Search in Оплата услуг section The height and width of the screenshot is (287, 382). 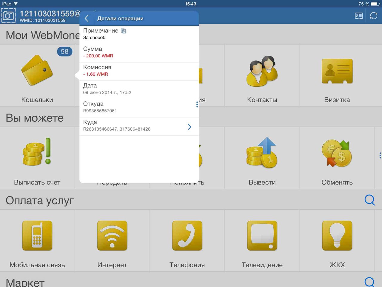370,200
